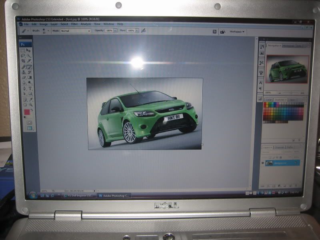This screenshot has width=320, height=240.
Task: Open the Layer Comps panel icon
Action: (260, 99)
